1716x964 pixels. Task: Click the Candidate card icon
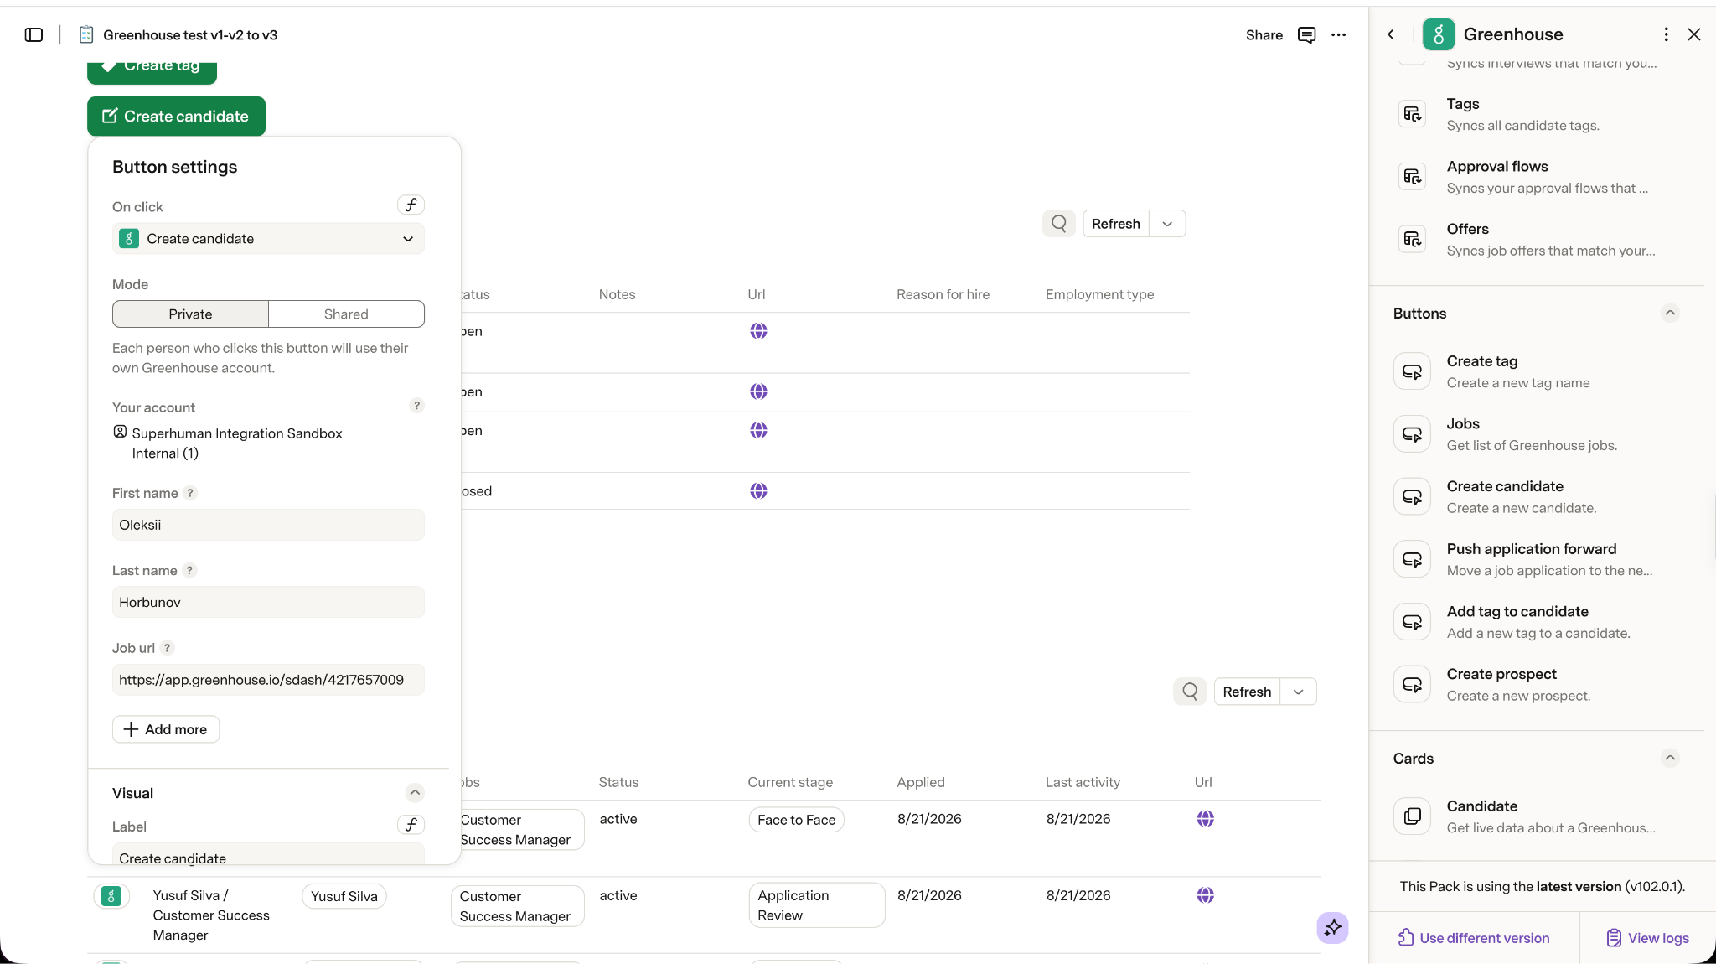[x=1413, y=816]
